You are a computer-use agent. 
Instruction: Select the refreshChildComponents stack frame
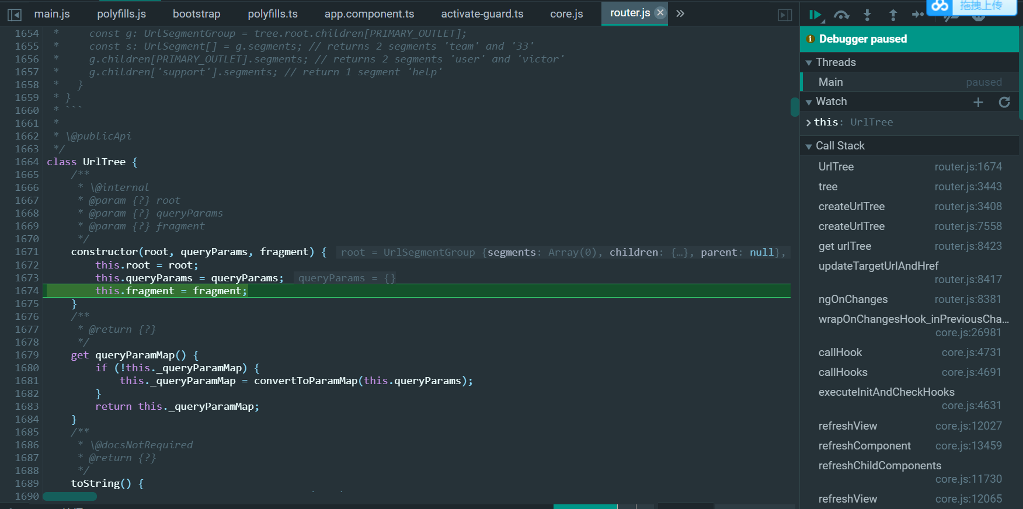point(909,472)
